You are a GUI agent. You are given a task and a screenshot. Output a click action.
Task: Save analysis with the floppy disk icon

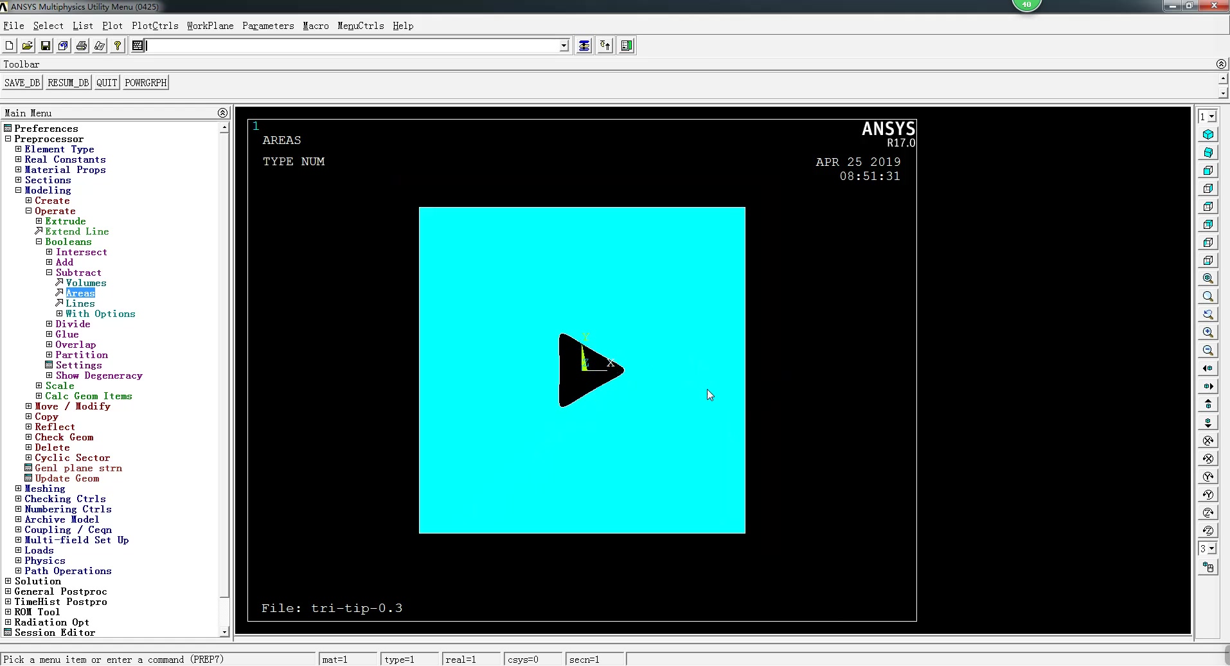(46, 46)
